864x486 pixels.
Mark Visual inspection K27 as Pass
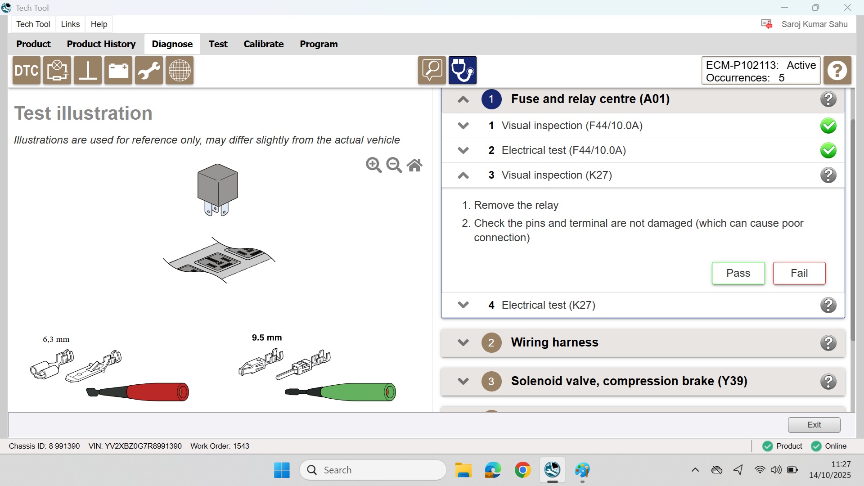click(738, 273)
